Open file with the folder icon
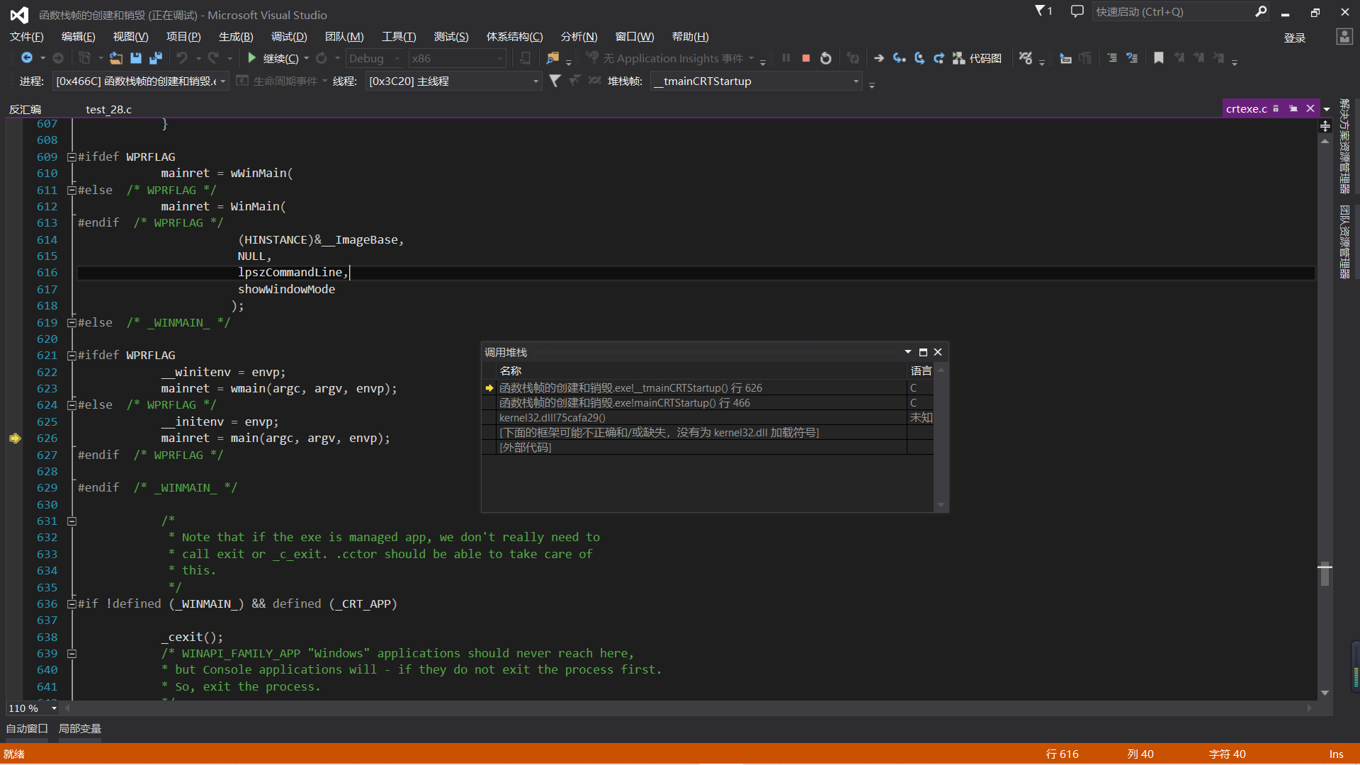The width and height of the screenshot is (1360, 765). (116, 58)
